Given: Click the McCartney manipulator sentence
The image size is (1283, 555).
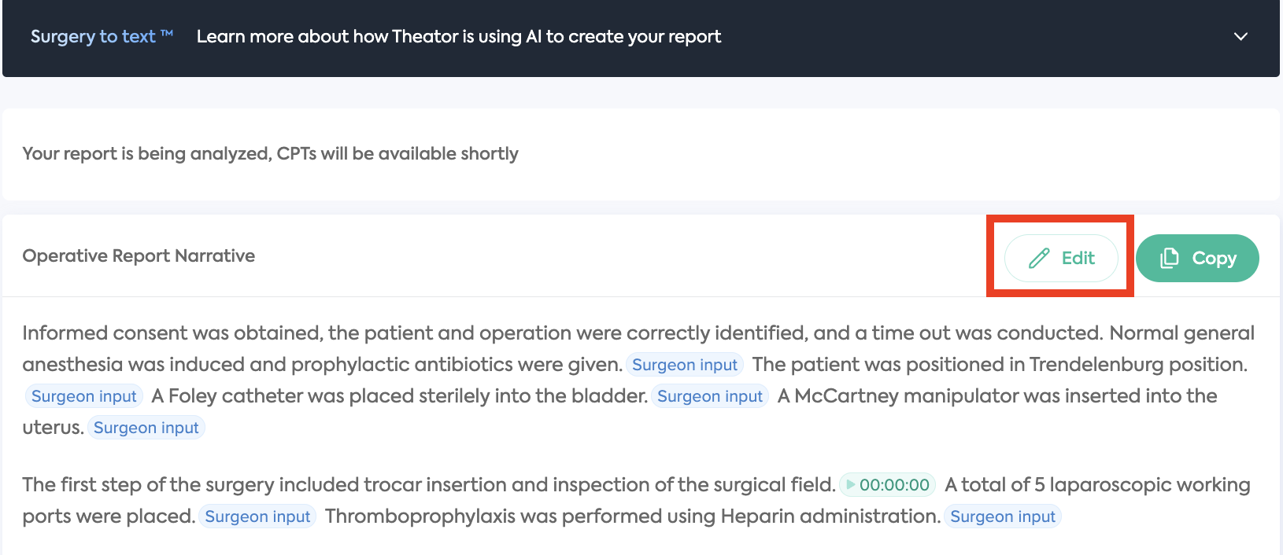Looking at the screenshot, I should tap(996, 396).
